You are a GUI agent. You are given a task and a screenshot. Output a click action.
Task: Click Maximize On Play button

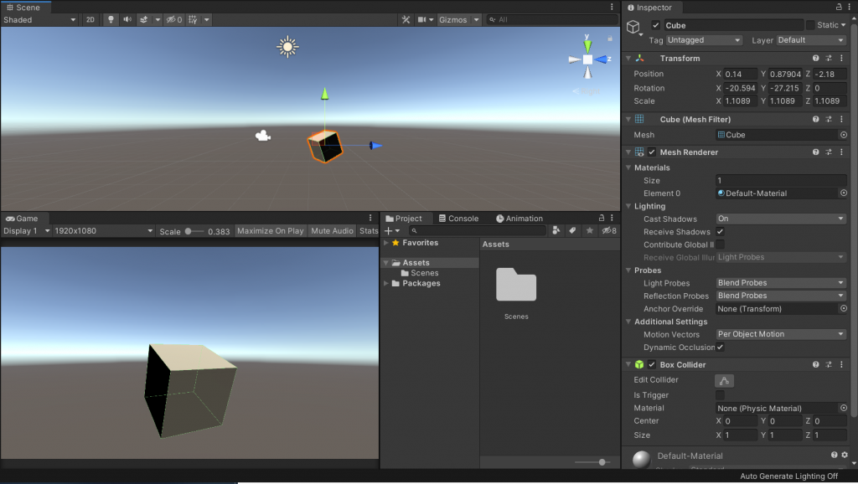click(271, 231)
